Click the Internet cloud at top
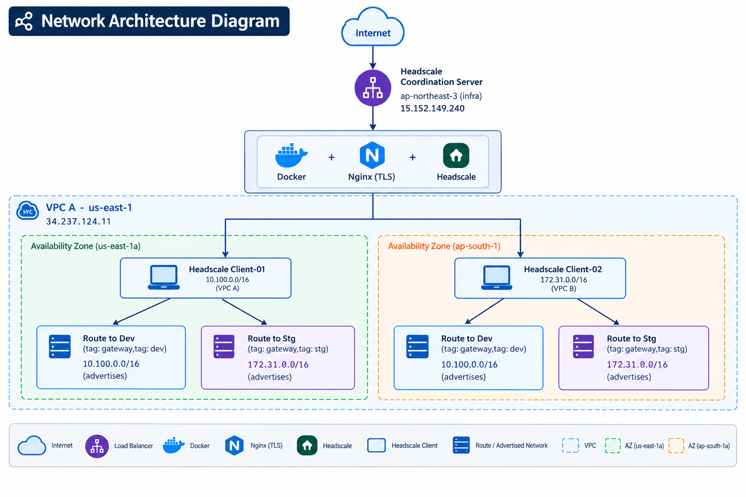This screenshot has width=746, height=497. (373, 27)
